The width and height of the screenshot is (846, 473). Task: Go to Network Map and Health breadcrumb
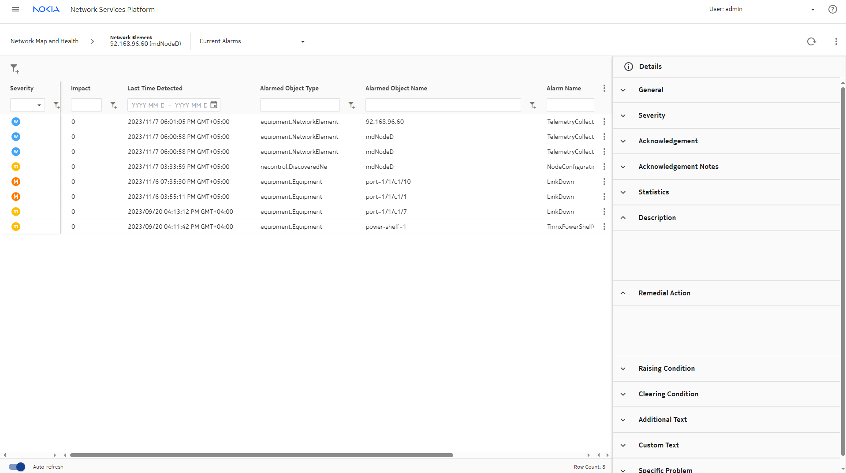point(45,41)
